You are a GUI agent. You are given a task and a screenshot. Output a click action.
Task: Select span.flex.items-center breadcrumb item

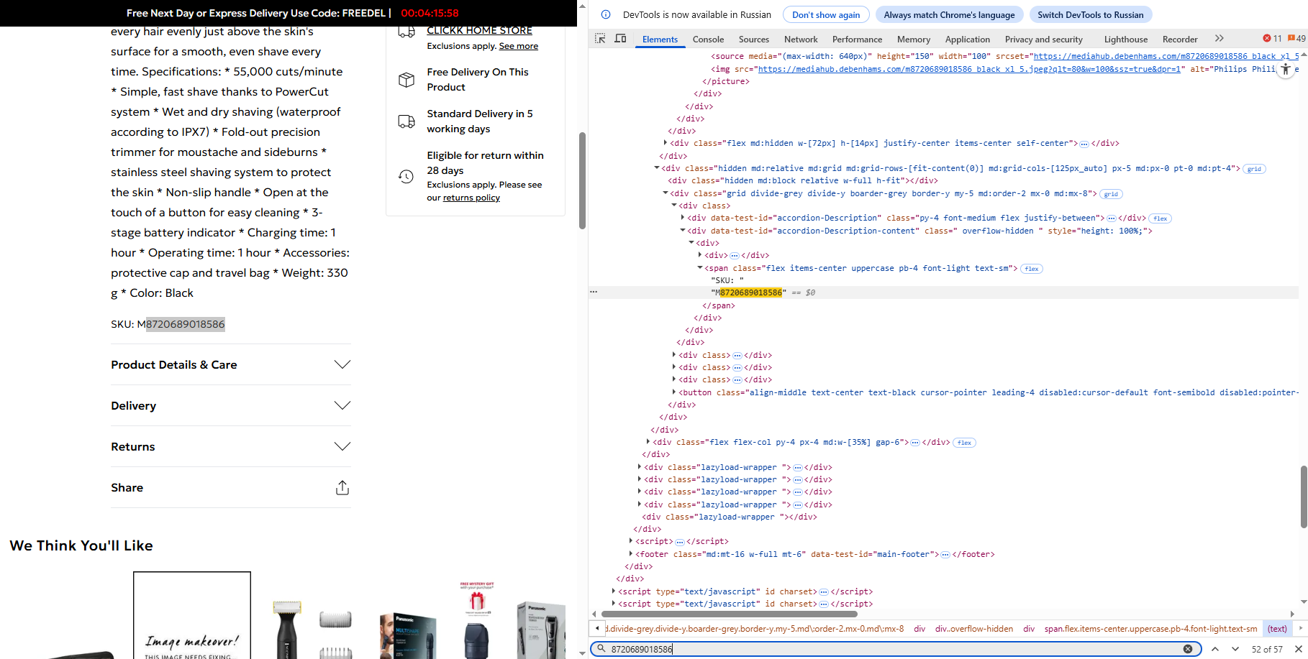click(1150, 629)
